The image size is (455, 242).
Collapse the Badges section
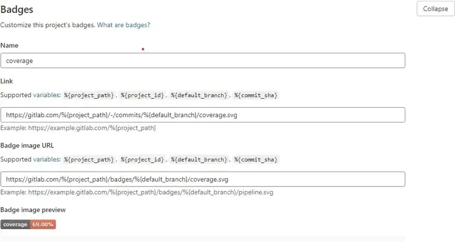pos(435,9)
